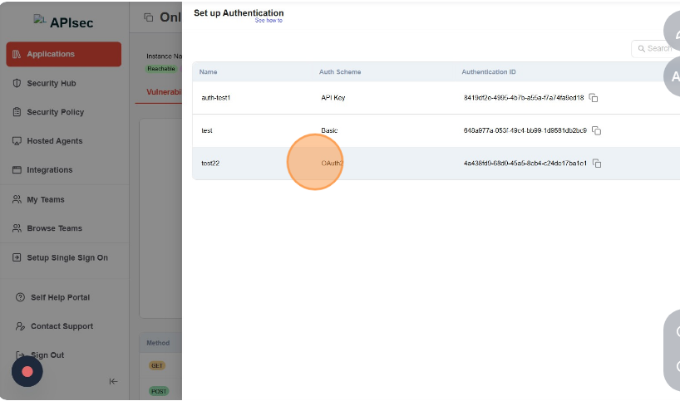Select the test name cell

pyautogui.click(x=207, y=130)
